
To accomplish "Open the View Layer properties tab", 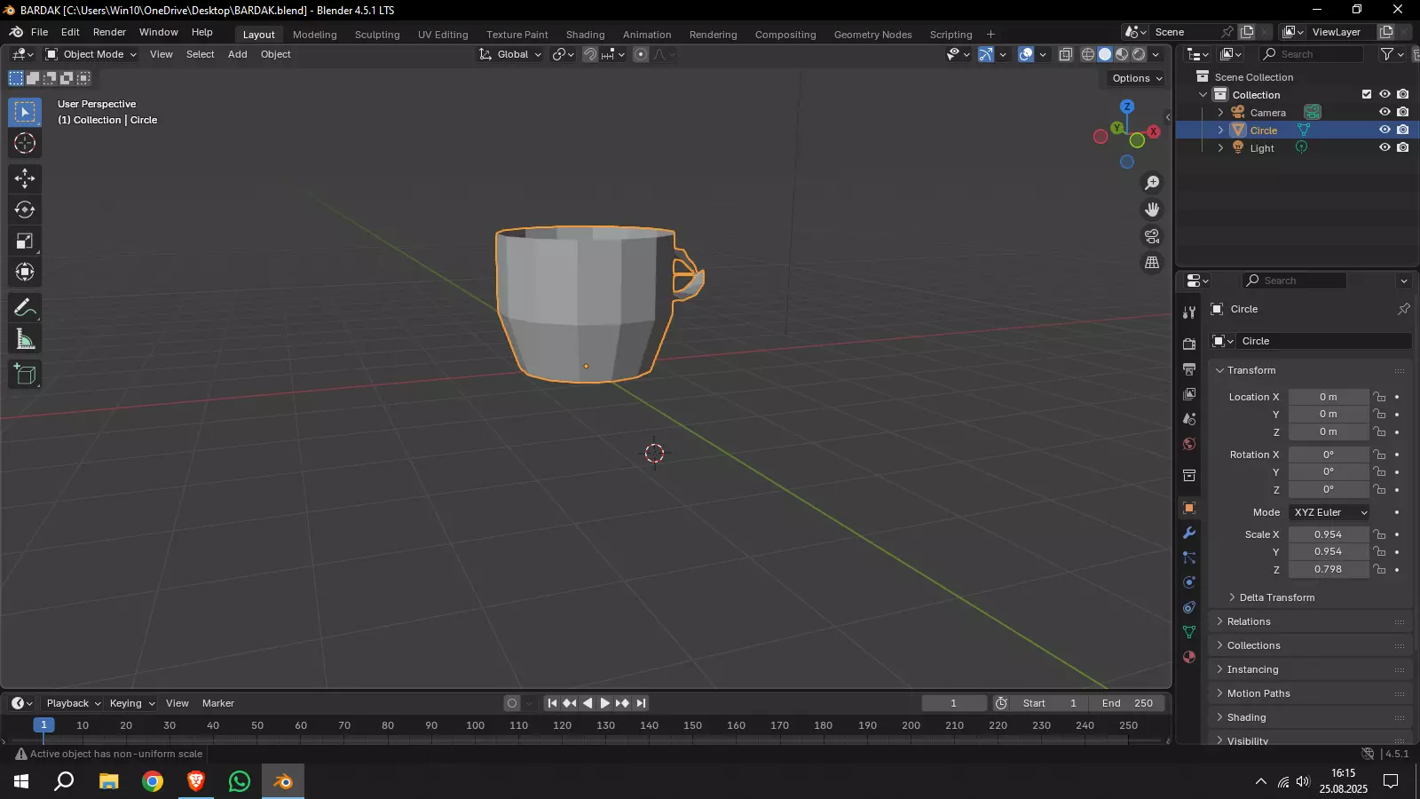I will click(1189, 393).
